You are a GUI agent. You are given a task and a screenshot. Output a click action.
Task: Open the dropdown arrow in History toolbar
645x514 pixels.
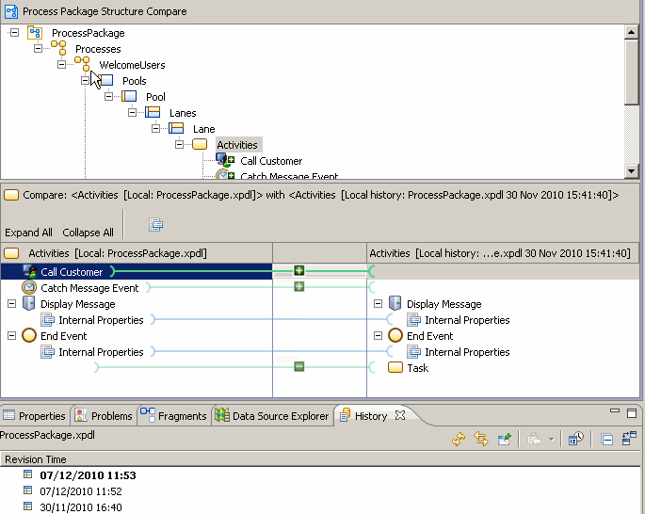pyautogui.click(x=552, y=440)
